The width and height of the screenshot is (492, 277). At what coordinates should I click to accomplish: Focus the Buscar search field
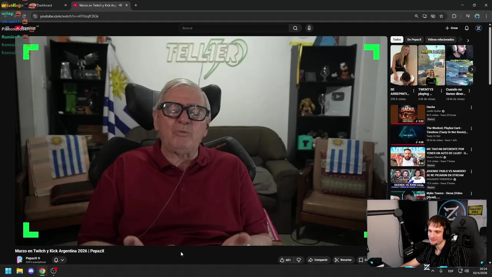click(234, 28)
